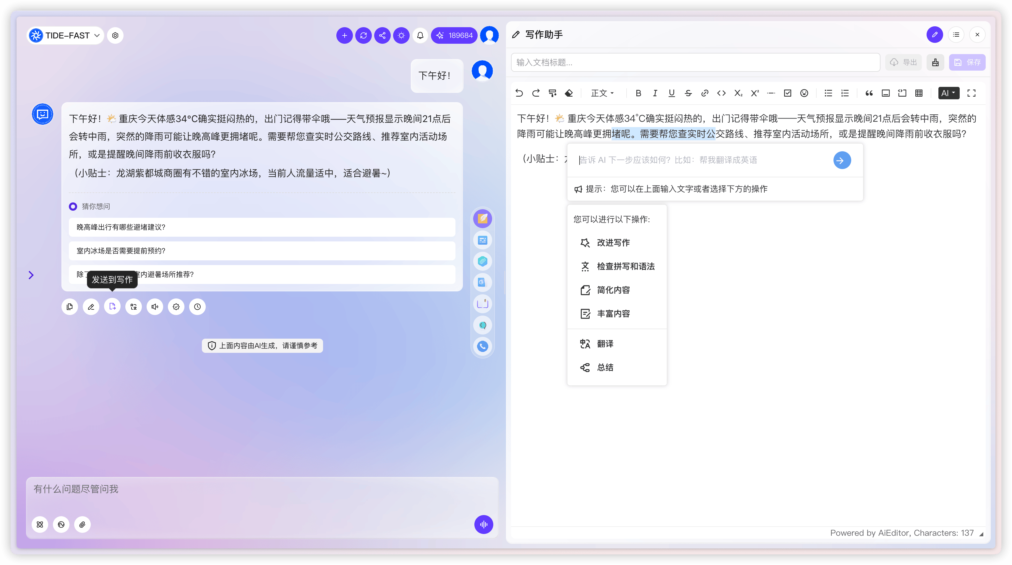
Task: Click the verify badge icon under reply
Action: tap(176, 306)
